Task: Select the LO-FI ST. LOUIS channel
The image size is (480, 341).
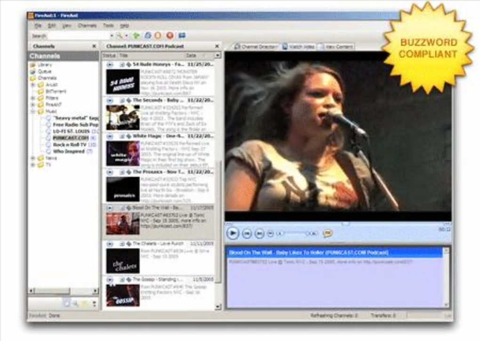Action: click(x=72, y=131)
